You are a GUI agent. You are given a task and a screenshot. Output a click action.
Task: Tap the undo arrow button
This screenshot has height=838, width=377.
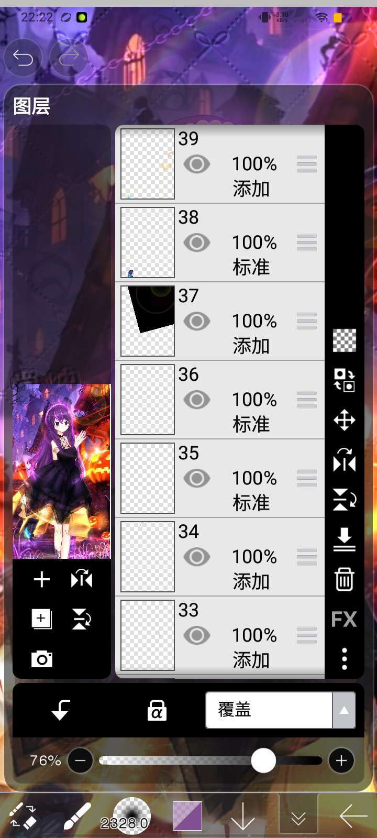click(x=23, y=58)
